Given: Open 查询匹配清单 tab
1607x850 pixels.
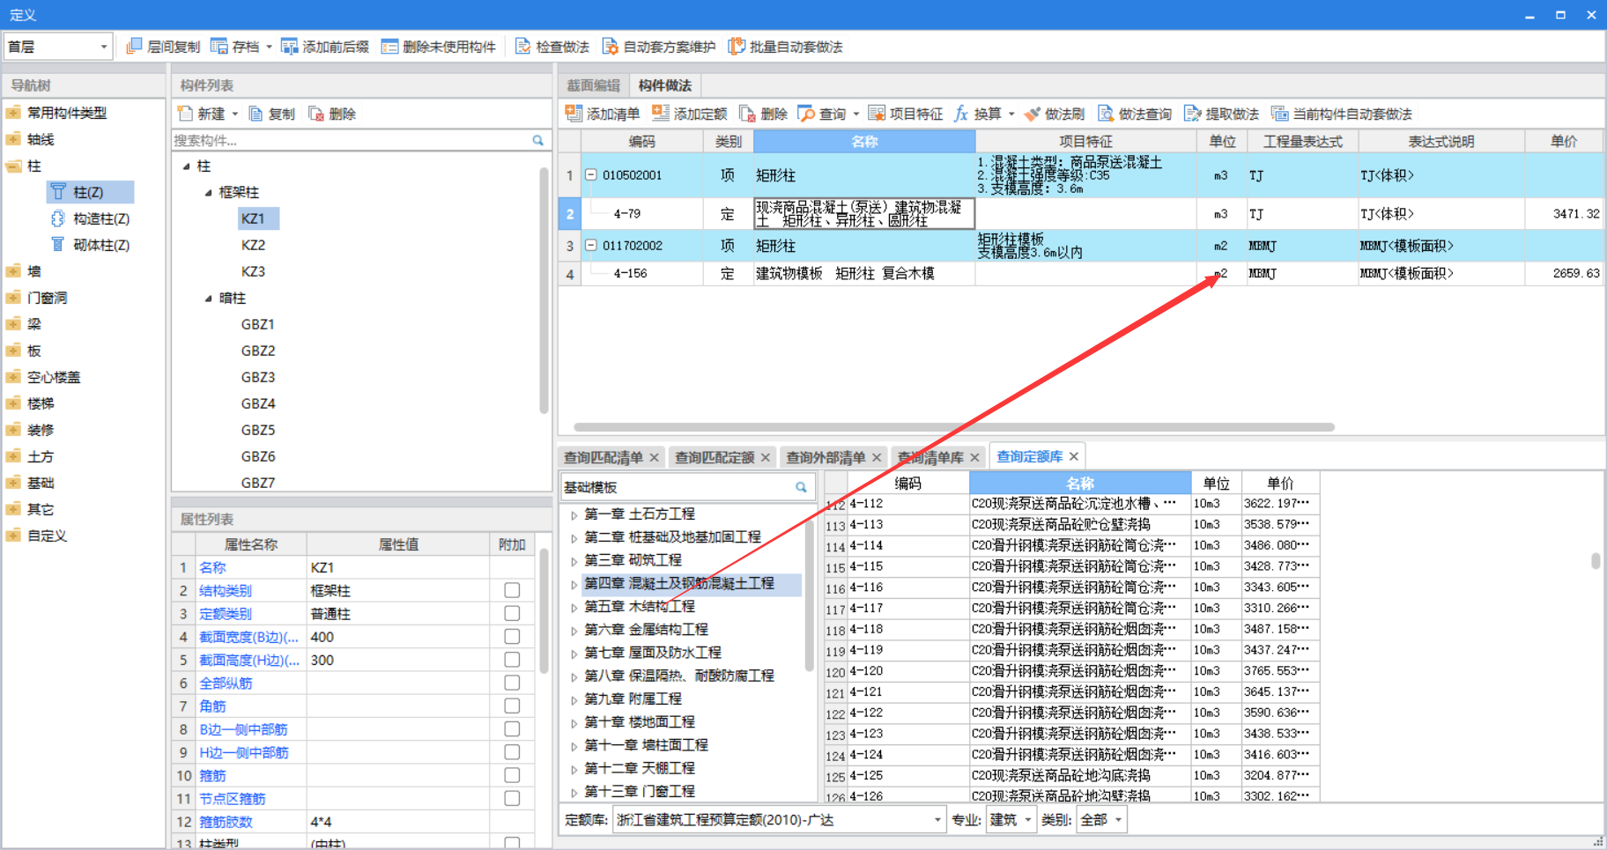Looking at the screenshot, I should [604, 457].
